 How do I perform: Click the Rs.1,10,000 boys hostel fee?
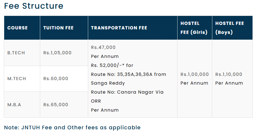229,74
